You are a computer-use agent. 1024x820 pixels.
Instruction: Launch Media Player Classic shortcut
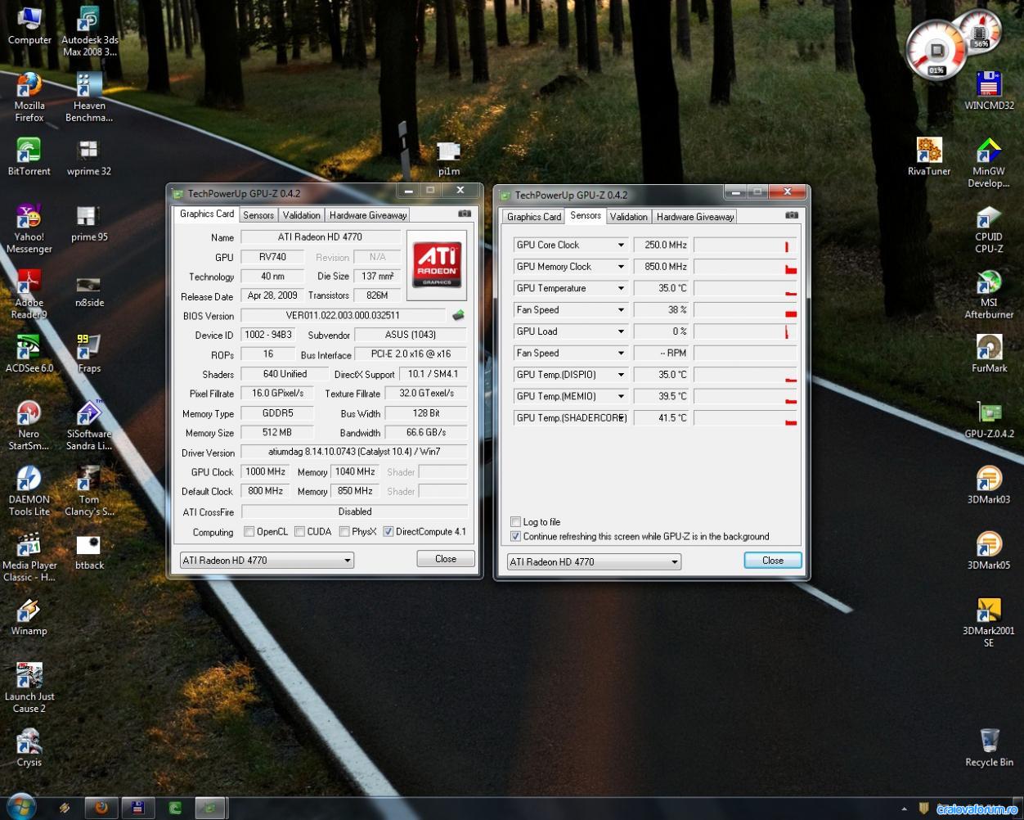[x=29, y=556]
